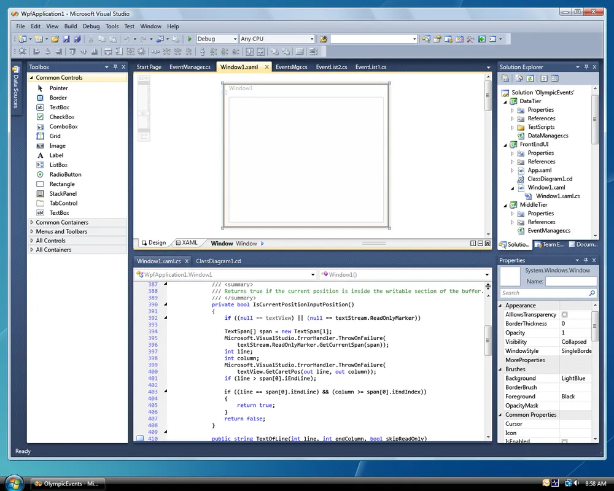614x491 pixels.
Task: Click the Open File folder icon in toolbar
Action: click(55, 39)
